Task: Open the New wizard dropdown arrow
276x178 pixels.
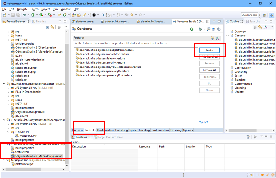Action: coord(8,15)
